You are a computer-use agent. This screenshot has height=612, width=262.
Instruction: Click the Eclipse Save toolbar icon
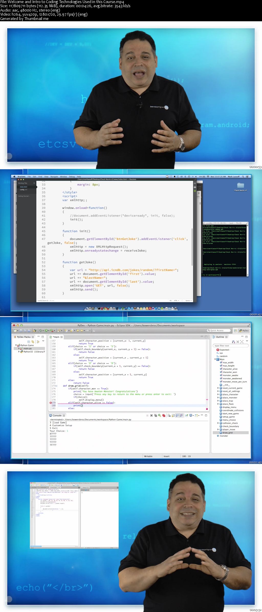click(21, 330)
